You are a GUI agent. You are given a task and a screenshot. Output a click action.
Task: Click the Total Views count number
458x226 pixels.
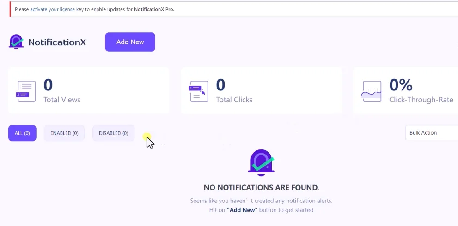48,85
